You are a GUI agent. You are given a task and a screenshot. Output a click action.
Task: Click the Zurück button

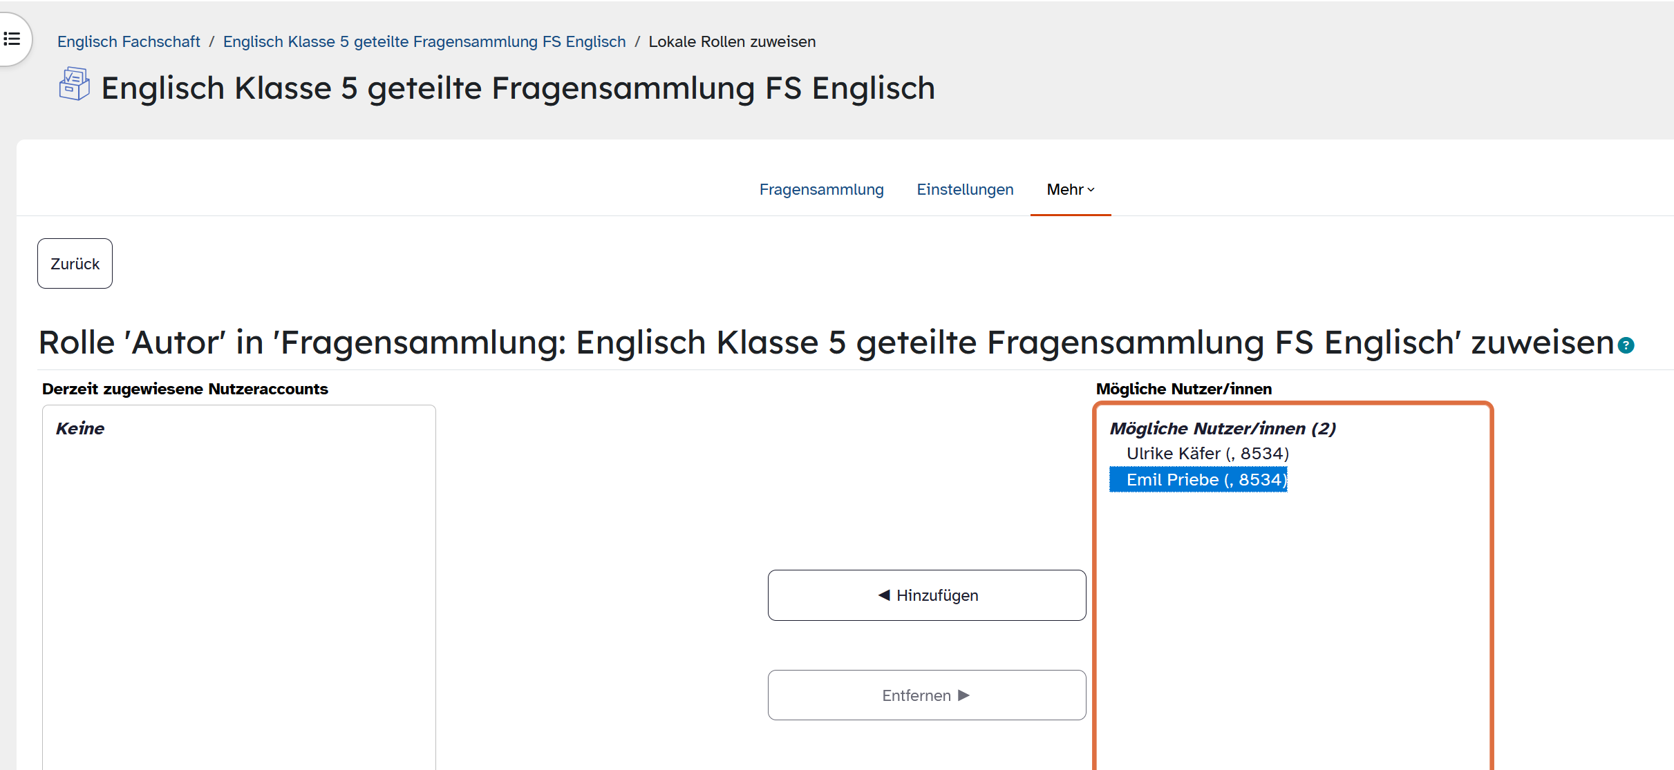click(x=75, y=264)
